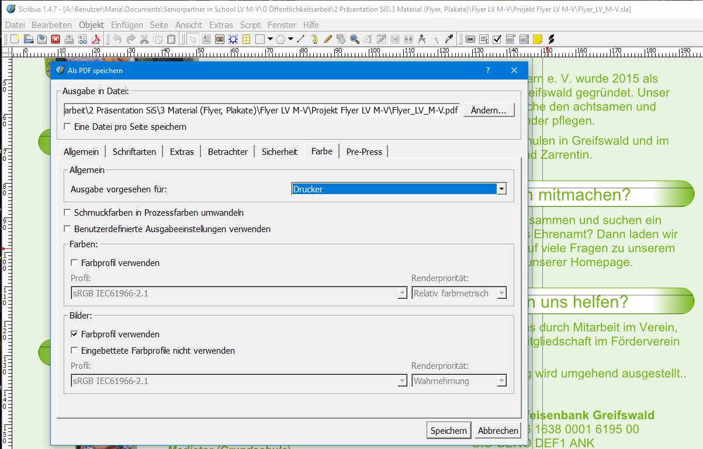Pick the Eyedropper color tool
Viewport: 703px width, 449px height.
[449, 39]
